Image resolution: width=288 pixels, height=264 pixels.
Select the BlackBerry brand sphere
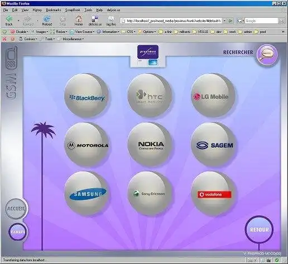(x=87, y=95)
